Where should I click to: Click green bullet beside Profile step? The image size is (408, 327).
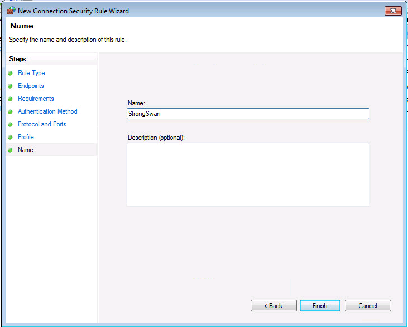pyautogui.click(x=11, y=137)
